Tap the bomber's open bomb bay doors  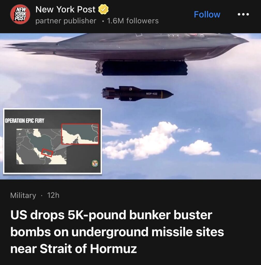coord(142,68)
